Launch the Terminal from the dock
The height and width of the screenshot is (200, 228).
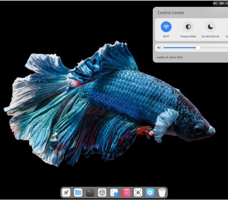click(x=90, y=192)
